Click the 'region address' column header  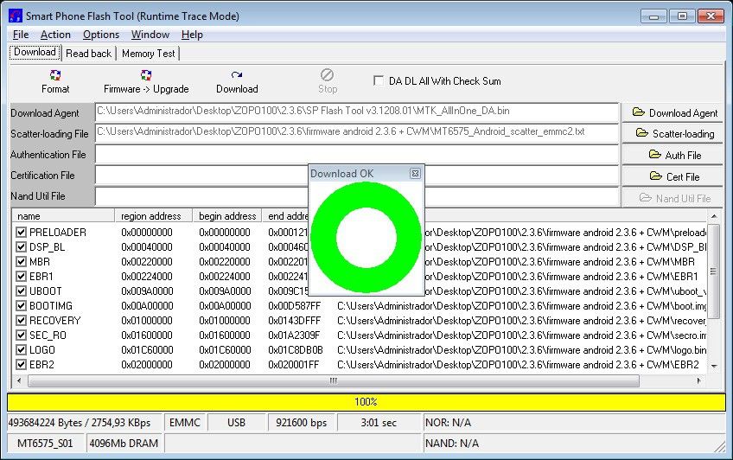(x=153, y=216)
